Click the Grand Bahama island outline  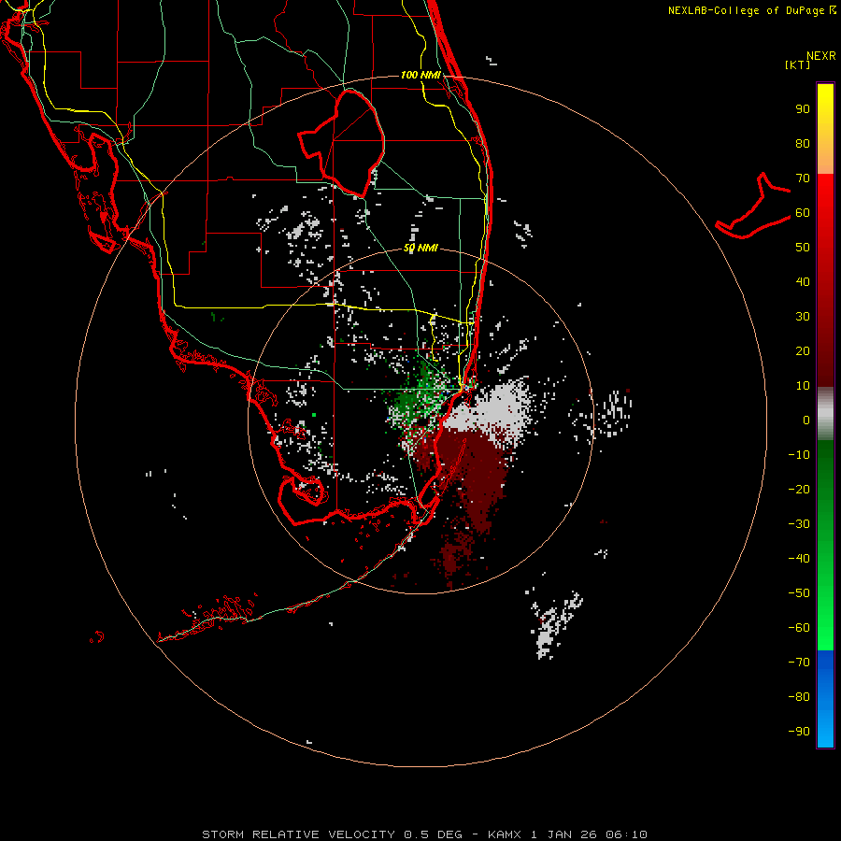click(753, 206)
